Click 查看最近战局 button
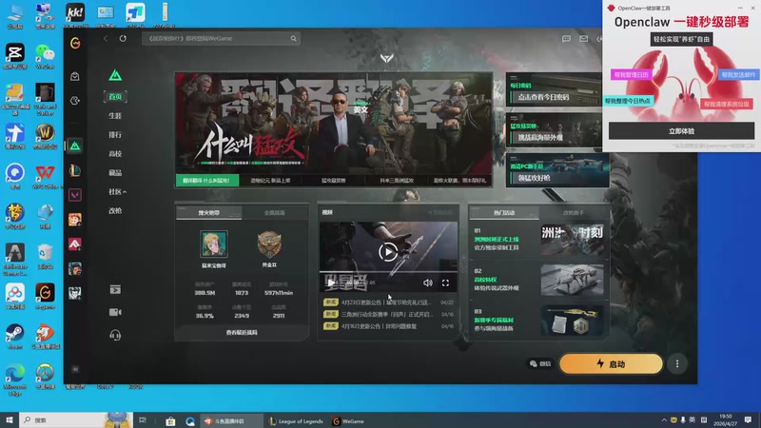 pos(242,332)
